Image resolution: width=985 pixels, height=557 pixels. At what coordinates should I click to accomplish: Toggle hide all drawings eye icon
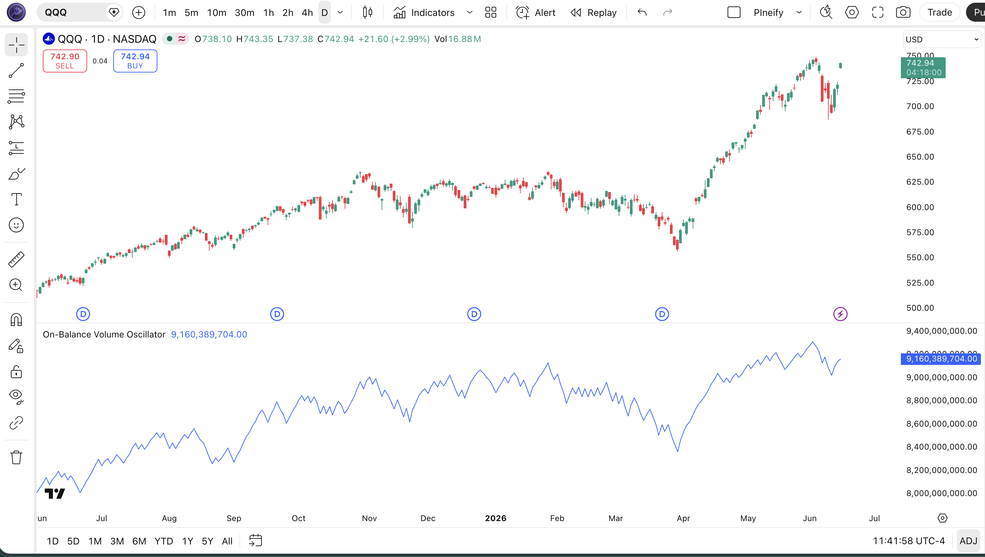(x=16, y=397)
